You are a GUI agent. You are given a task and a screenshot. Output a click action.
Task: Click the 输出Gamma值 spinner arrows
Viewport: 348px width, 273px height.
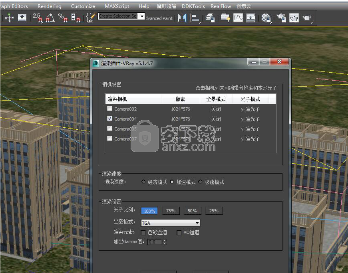point(165,242)
